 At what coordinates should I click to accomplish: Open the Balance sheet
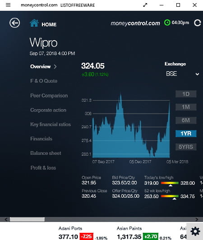pyautogui.click(x=46, y=153)
